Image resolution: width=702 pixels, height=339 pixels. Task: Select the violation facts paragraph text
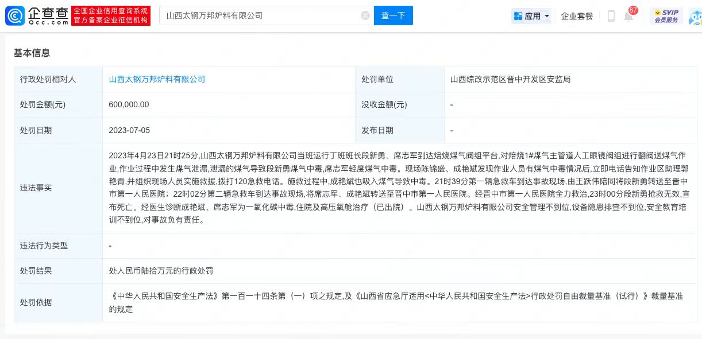tap(399, 188)
